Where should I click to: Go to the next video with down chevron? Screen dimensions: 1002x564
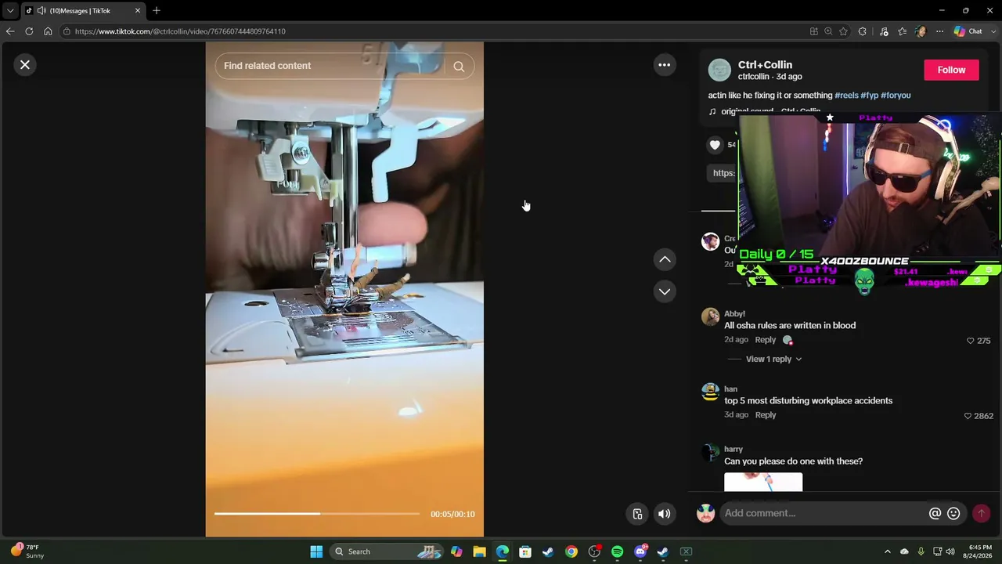[x=665, y=291]
